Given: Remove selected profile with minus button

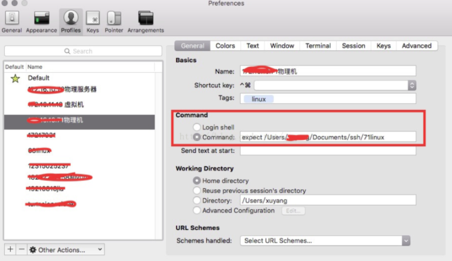Looking at the screenshot, I should [x=21, y=249].
